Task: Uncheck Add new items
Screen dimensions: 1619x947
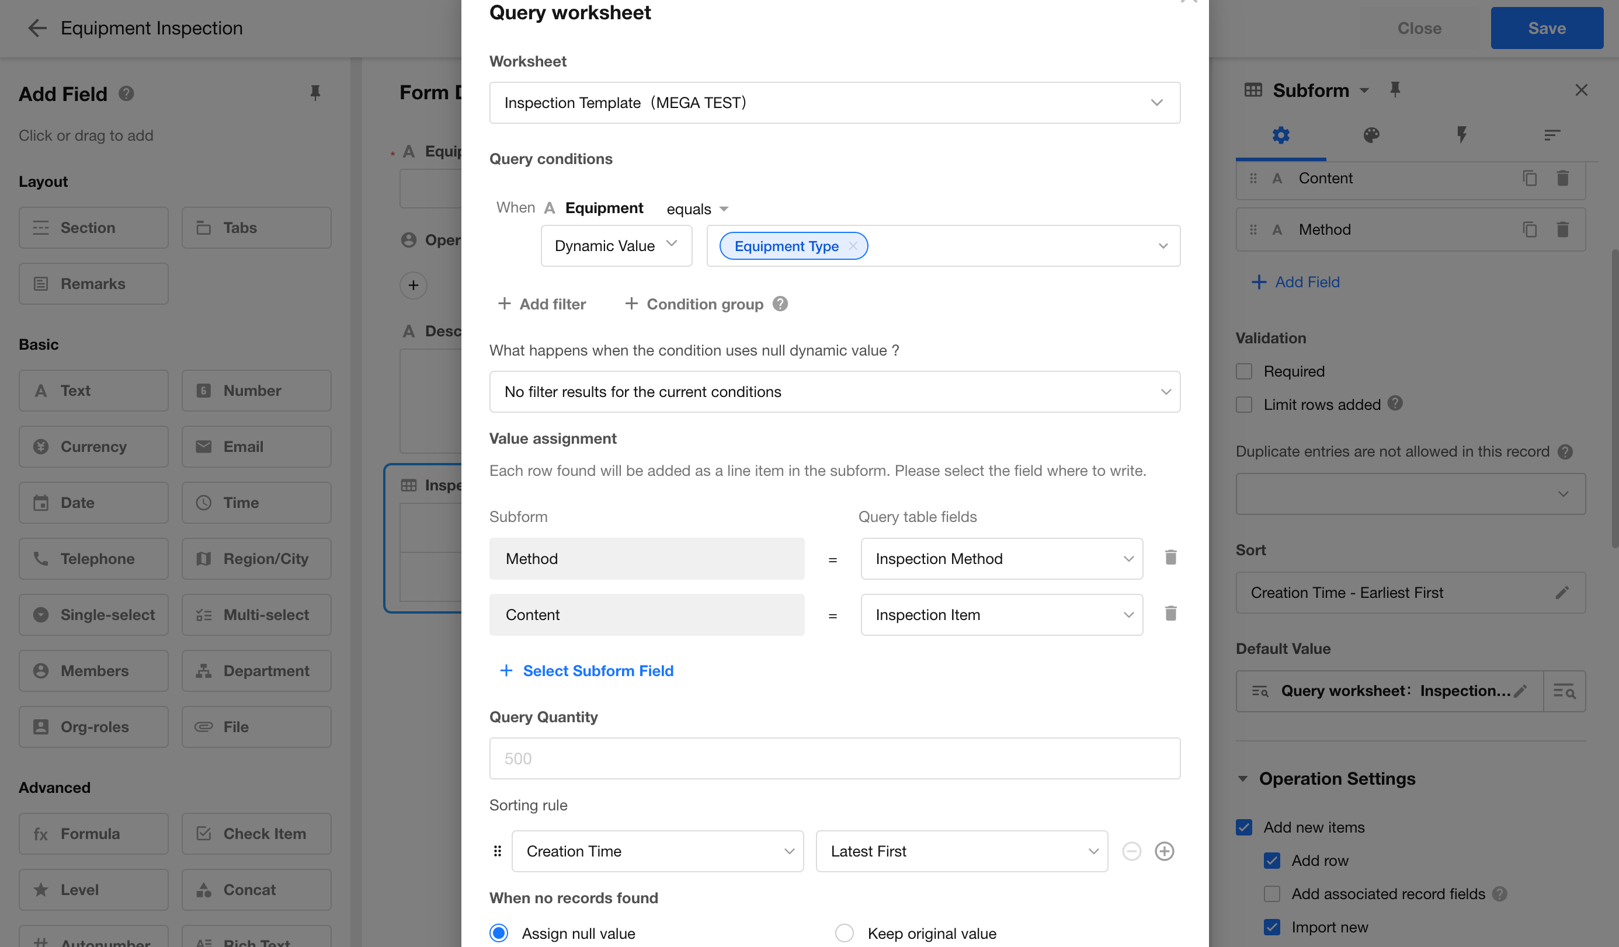Action: (x=1244, y=827)
